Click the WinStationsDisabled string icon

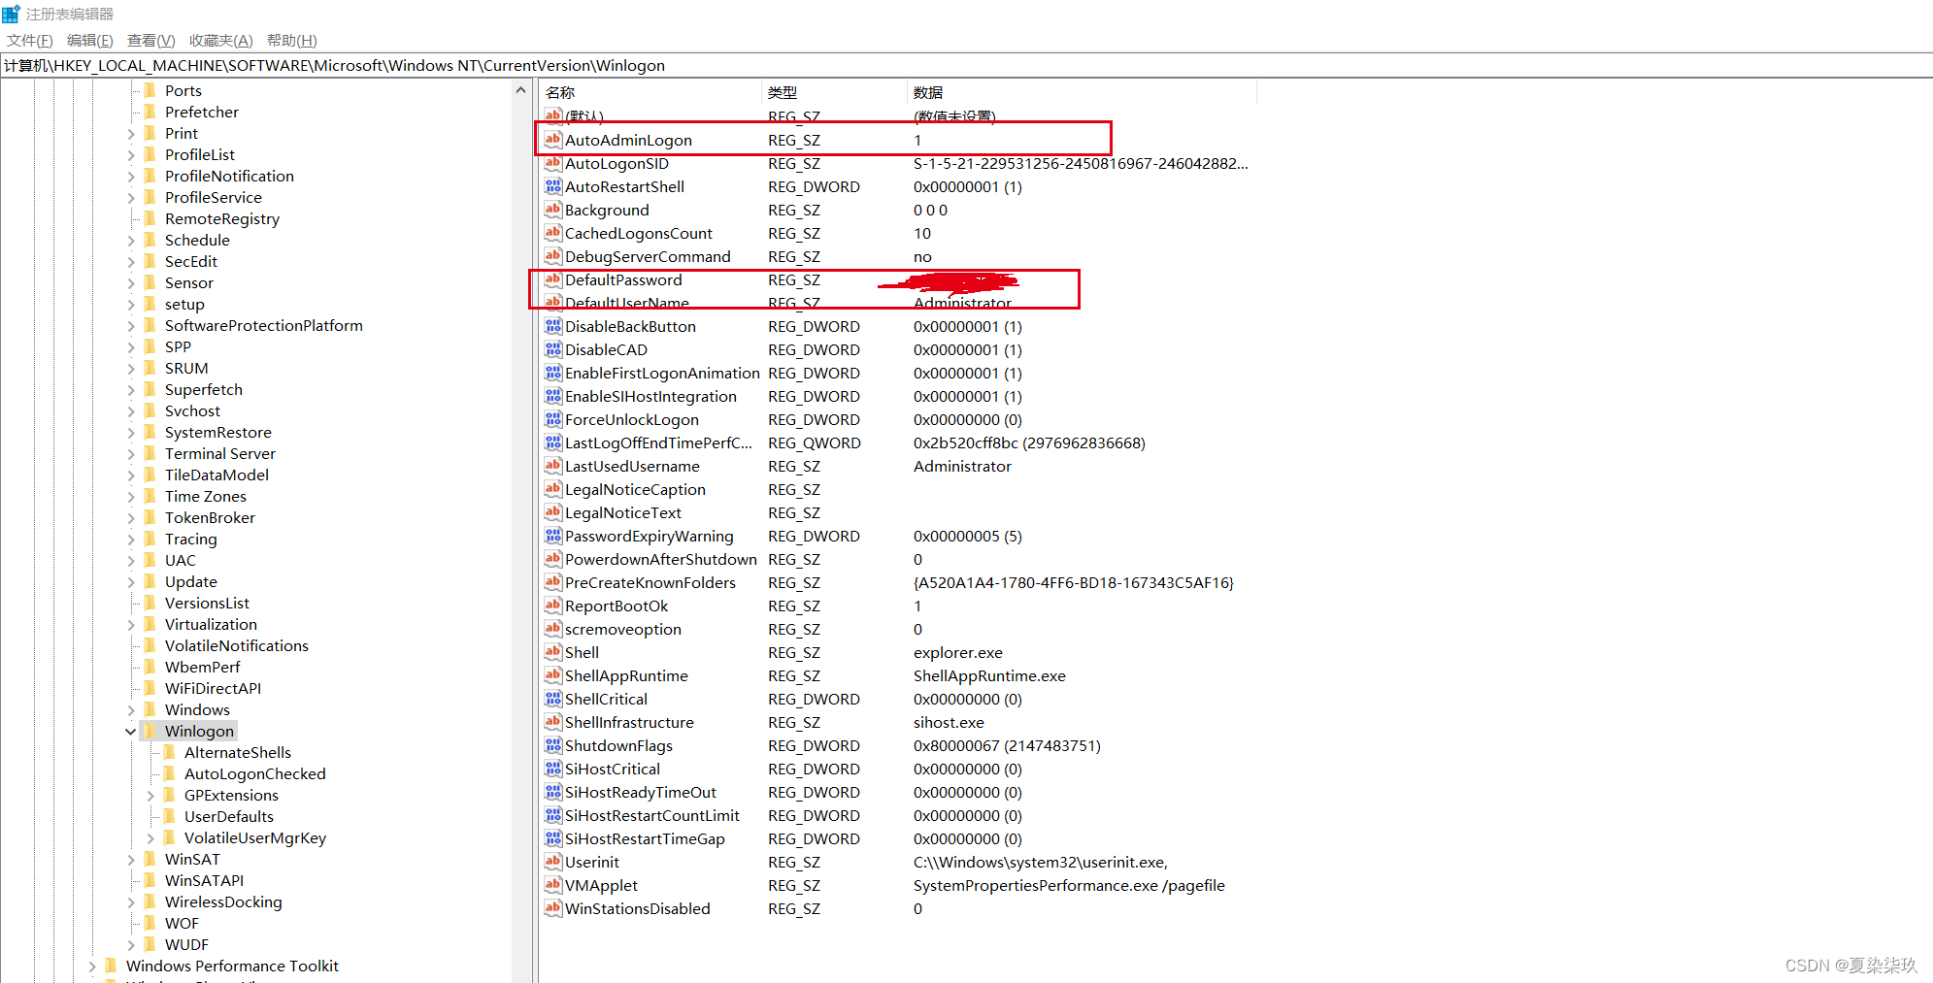click(x=553, y=908)
